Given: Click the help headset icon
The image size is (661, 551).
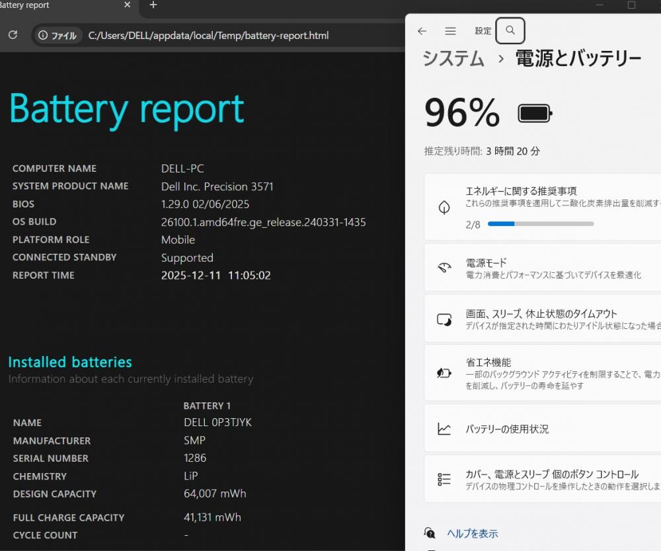Looking at the screenshot, I should click(430, 533).
